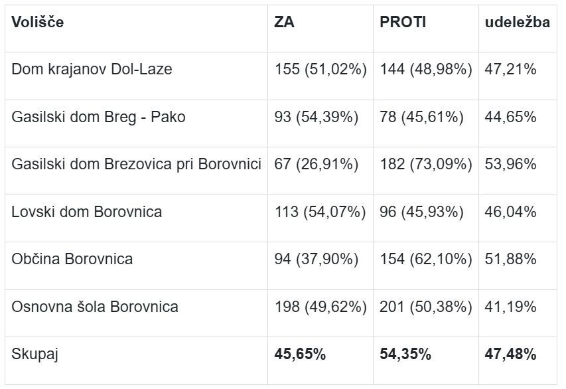This screenshot has width=566, height=389.
Task: Click the 53,96% turnout cell
Action: pos(511,164)
